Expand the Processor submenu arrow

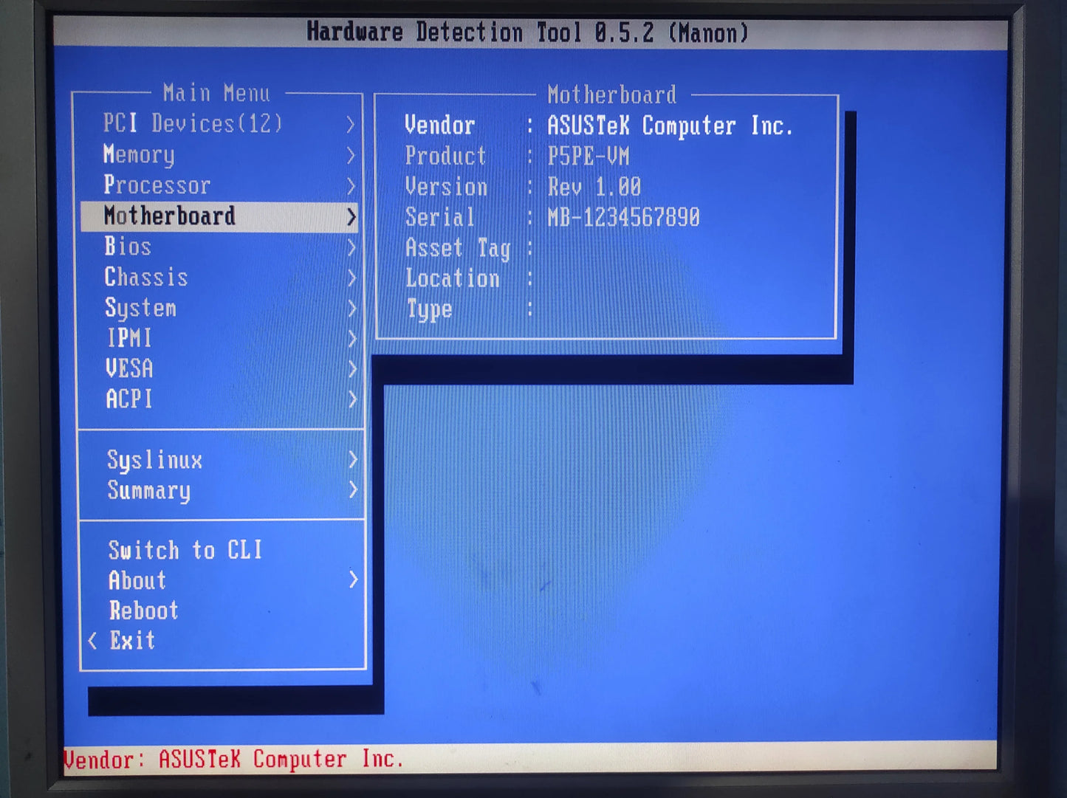tap(351, 186)
